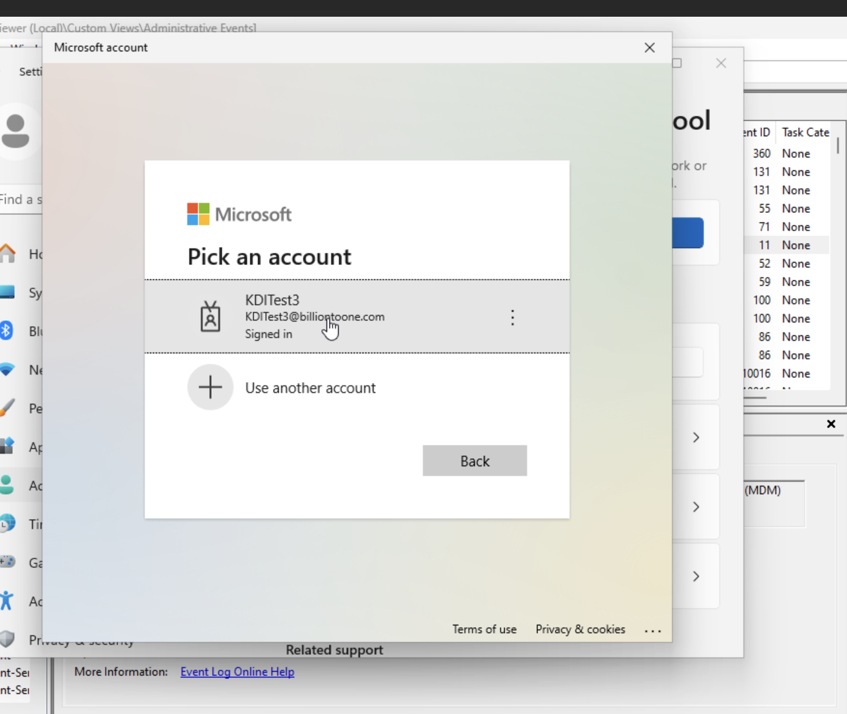Open Gaming in Settings sidebar
Screen dimensions: 847x714
coord(21,563)
